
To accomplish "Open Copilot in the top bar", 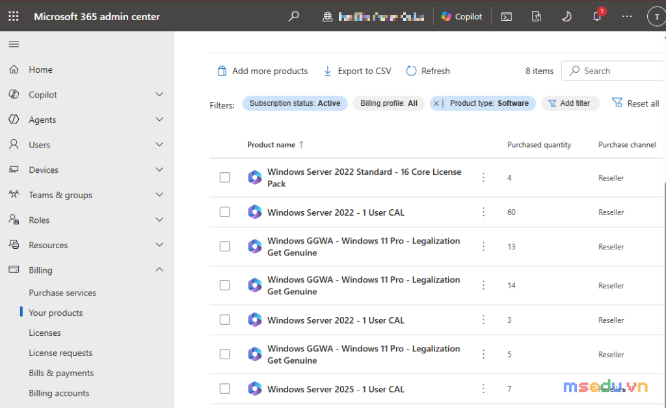I will (462, 16).
